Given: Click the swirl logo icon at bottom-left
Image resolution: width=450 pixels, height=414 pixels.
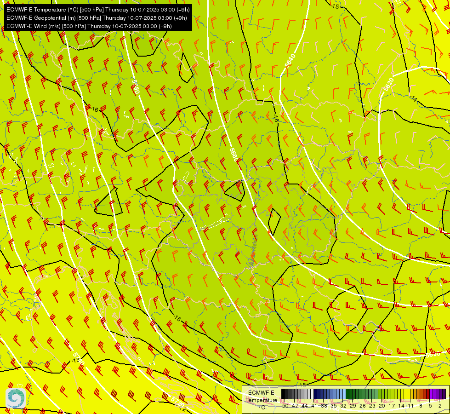Looking at the screenshot, I should pyautogui.click(x=15, y=398).
